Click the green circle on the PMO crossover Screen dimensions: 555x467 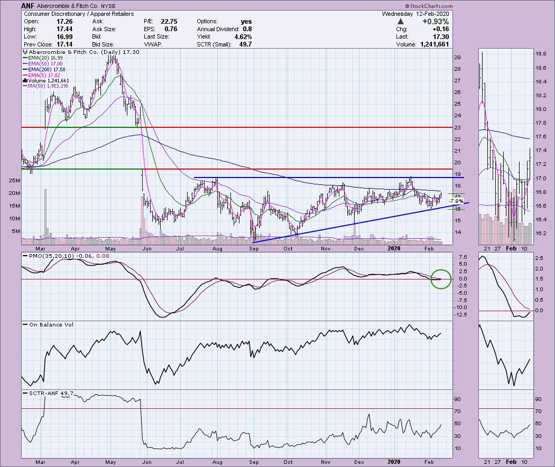coord(441,279)
